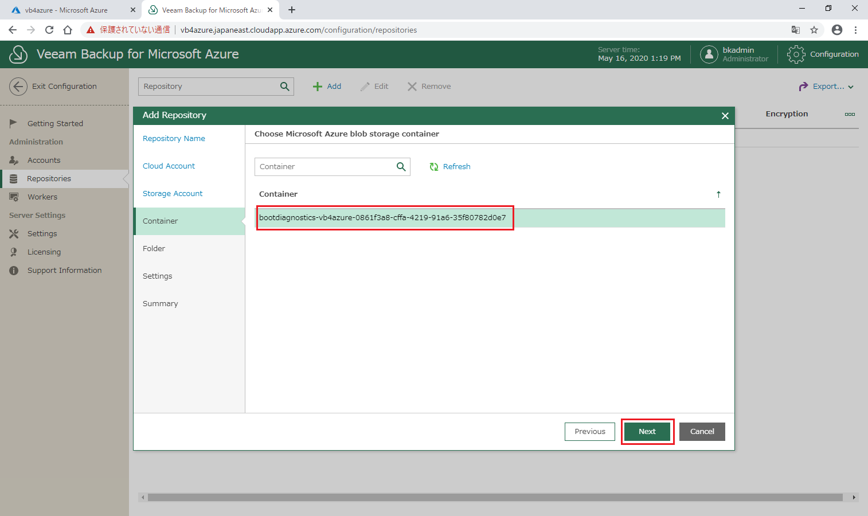Screen dimensions: 868x516
Task: Select the Container wizard step
Action: 189,221
